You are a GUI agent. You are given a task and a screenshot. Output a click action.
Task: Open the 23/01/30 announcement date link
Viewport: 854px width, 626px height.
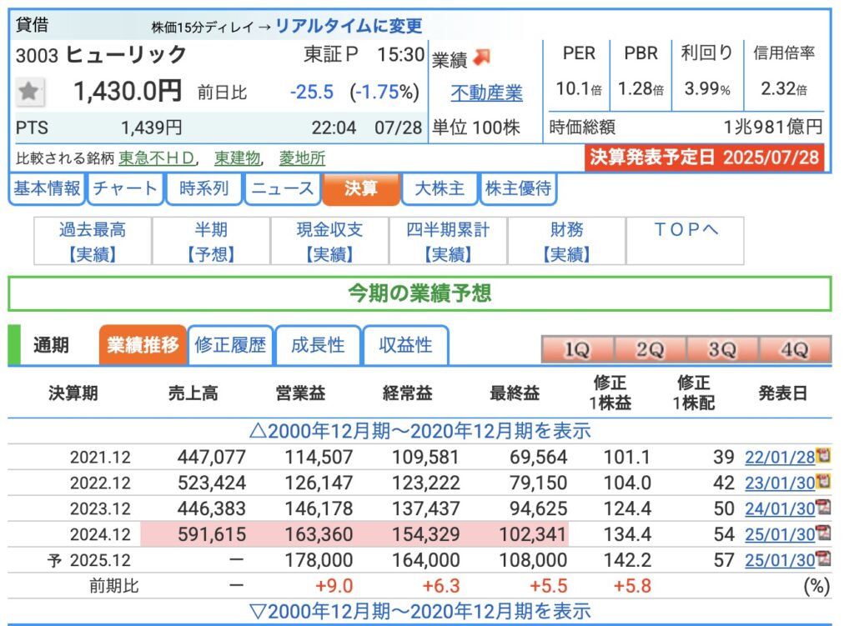click(780, 483)
